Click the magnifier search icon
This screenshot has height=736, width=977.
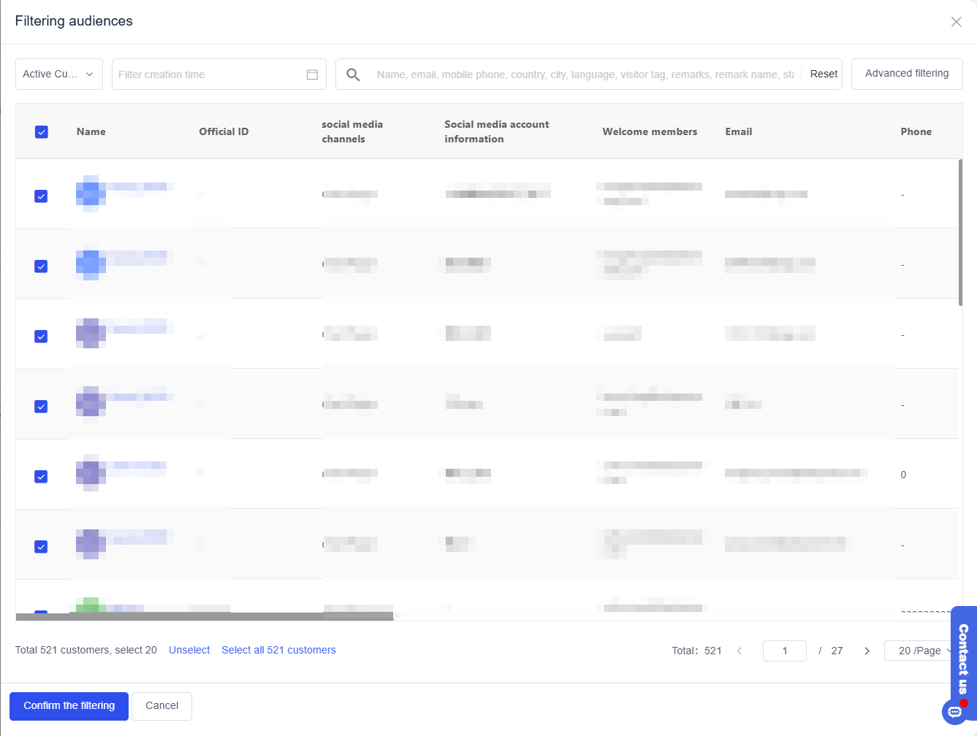[x=353, y=74]
